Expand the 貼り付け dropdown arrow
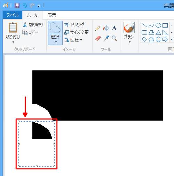The image size is (174, 176). (13, 42)
